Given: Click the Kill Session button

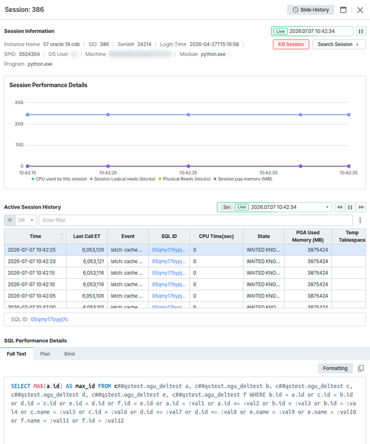Looking at the screenshot, I should 291,44.
